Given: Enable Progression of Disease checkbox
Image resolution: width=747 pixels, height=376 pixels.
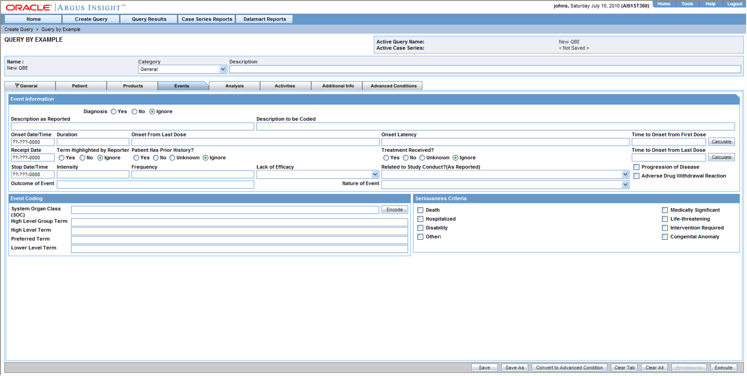Looking at the screenshot, I should tap(636, 167).
